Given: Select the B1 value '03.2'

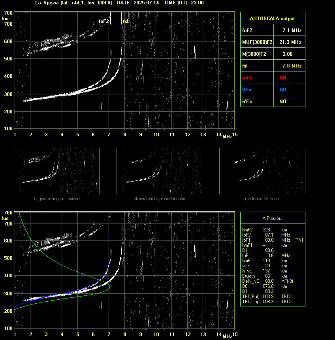Looking at the screenshot, I should point(269,291).
